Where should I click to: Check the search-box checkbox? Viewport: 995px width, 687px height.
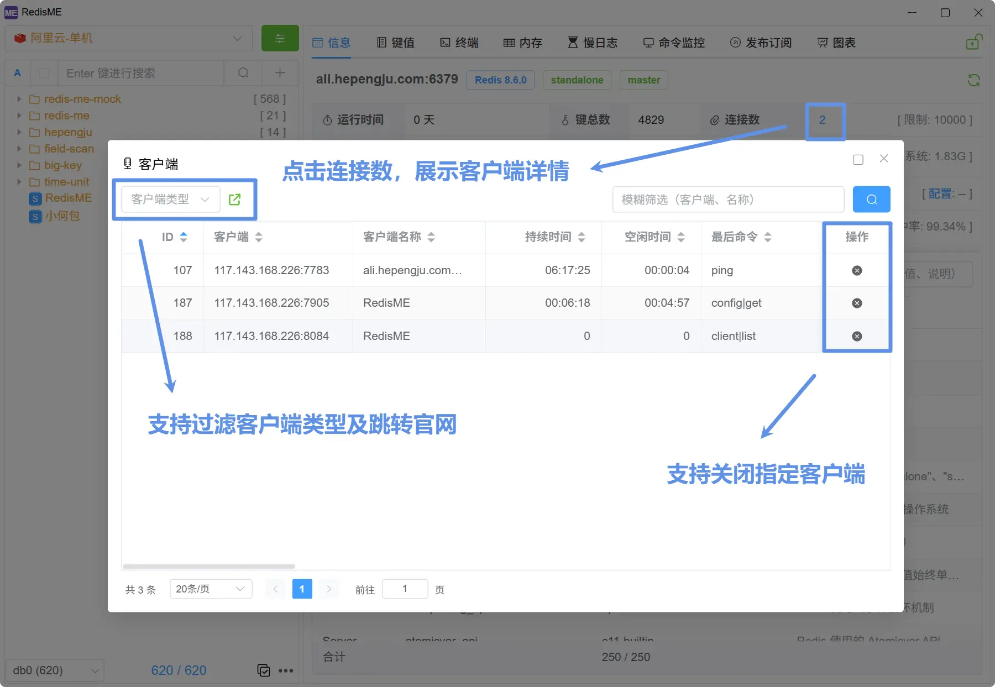coord(44,73)
